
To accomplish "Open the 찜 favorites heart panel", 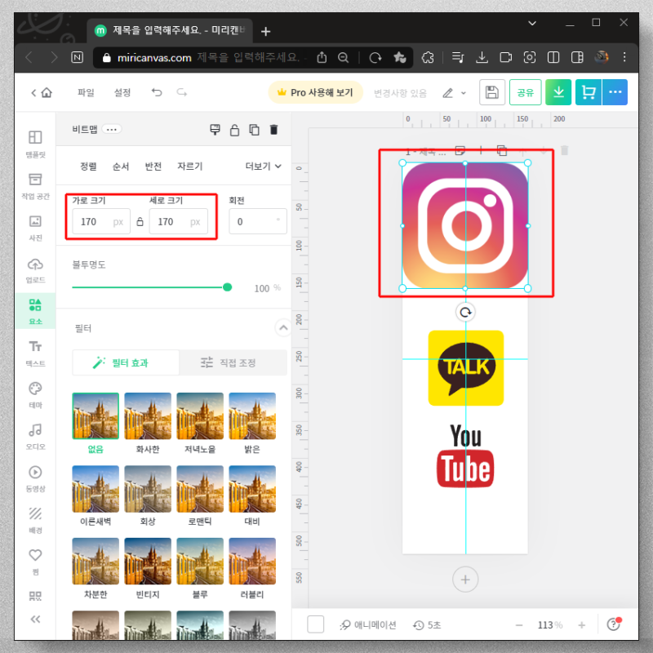I will [35, 561].
